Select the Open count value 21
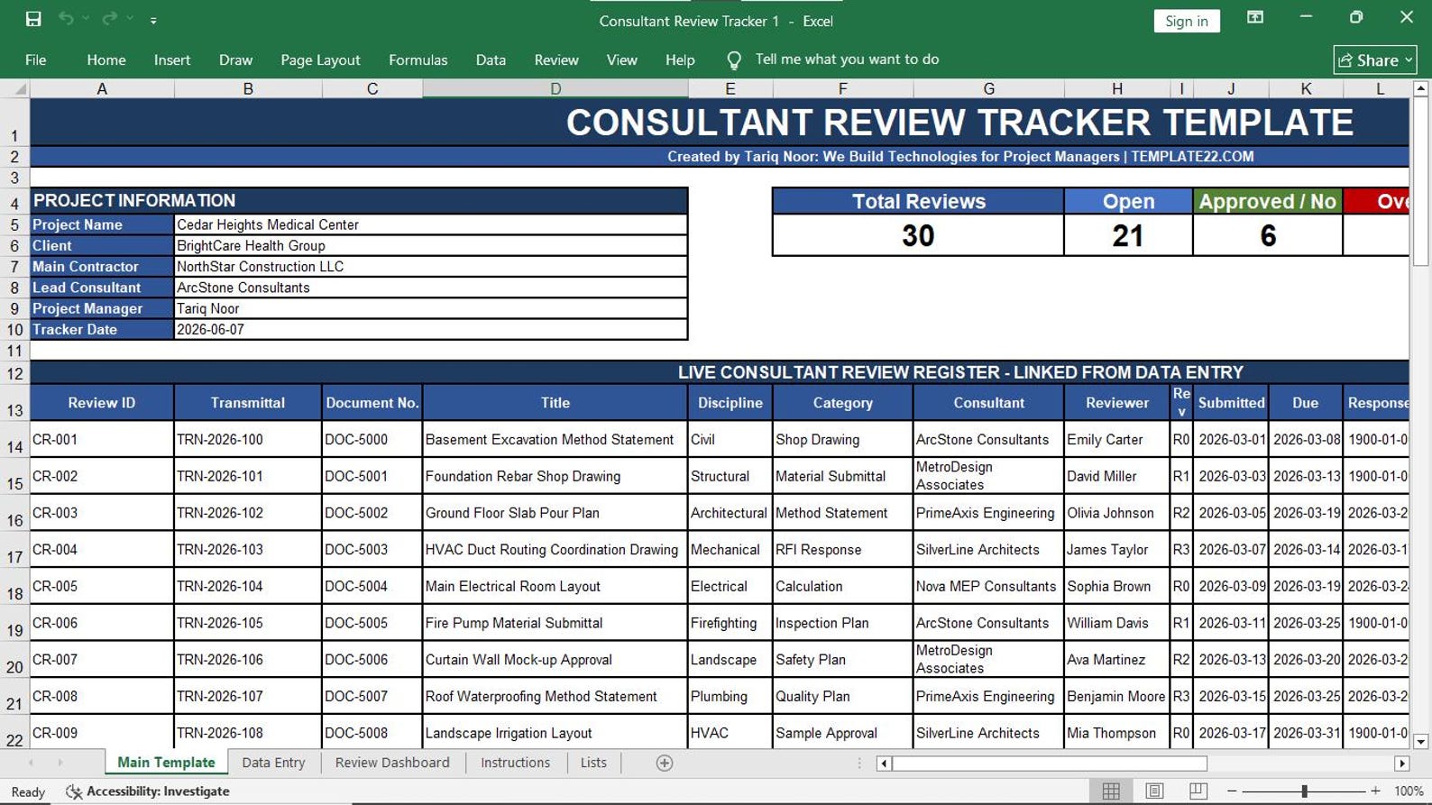 point(1128,235)
